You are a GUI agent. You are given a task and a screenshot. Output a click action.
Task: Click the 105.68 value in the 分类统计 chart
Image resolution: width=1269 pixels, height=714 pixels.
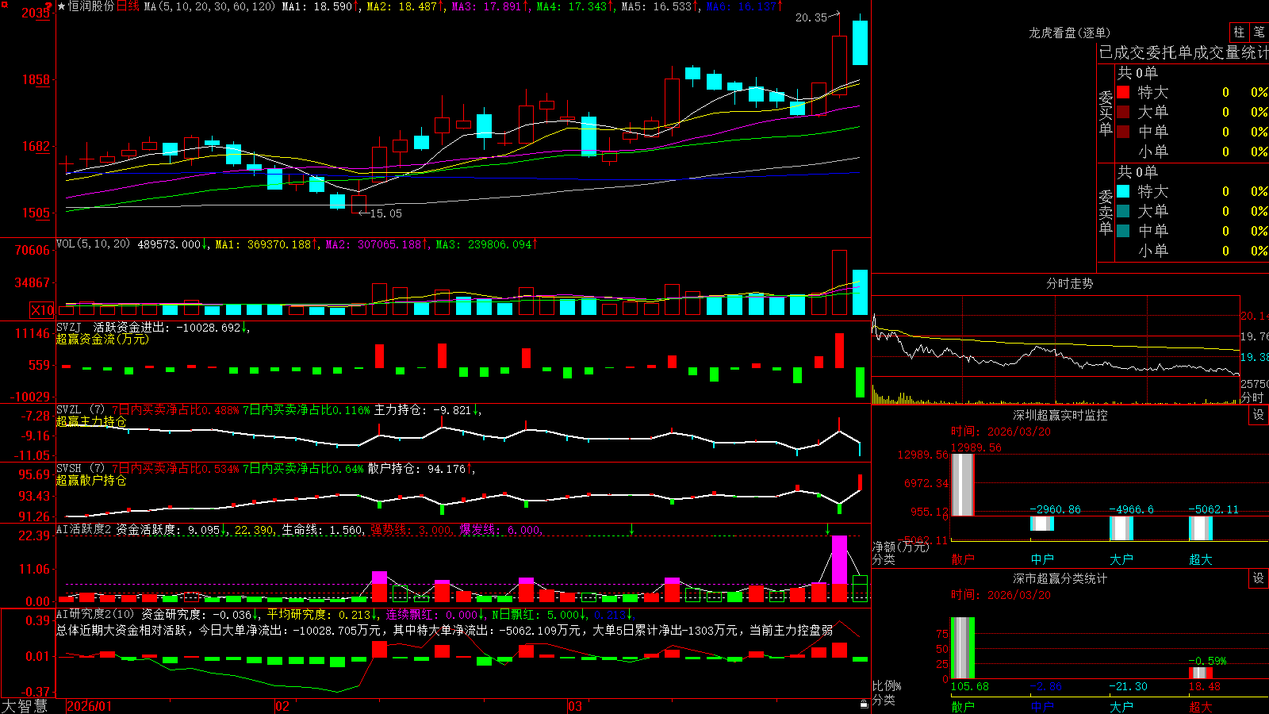[x=969, y=686]
